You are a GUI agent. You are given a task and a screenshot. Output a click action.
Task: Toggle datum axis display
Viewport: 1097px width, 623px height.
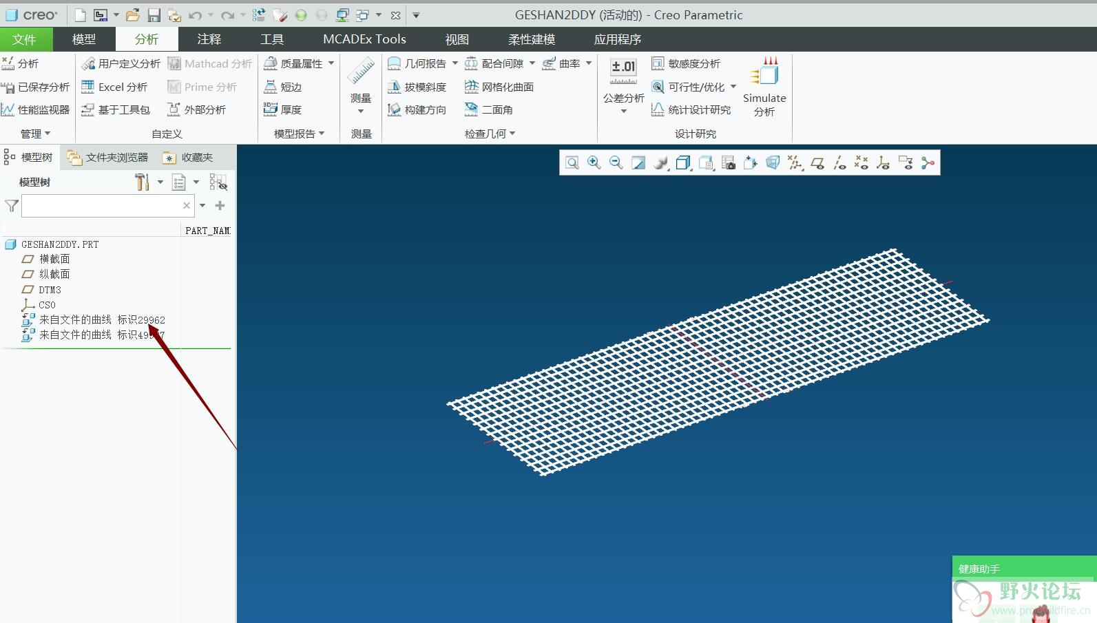(839, 162)
